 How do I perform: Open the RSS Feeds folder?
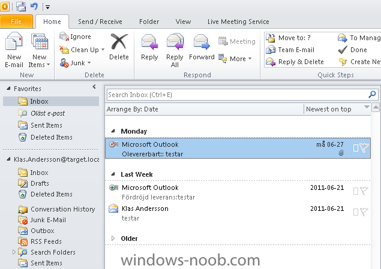coord(40,241)
